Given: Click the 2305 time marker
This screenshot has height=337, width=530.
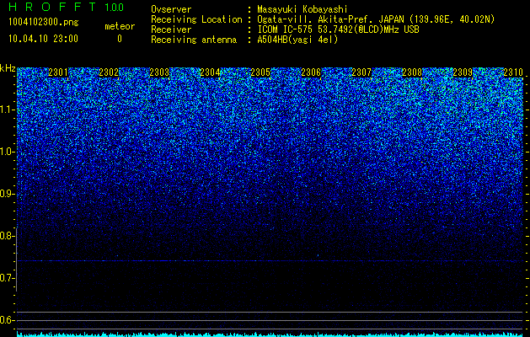Looking at the screenshot, I should (260, 72).
